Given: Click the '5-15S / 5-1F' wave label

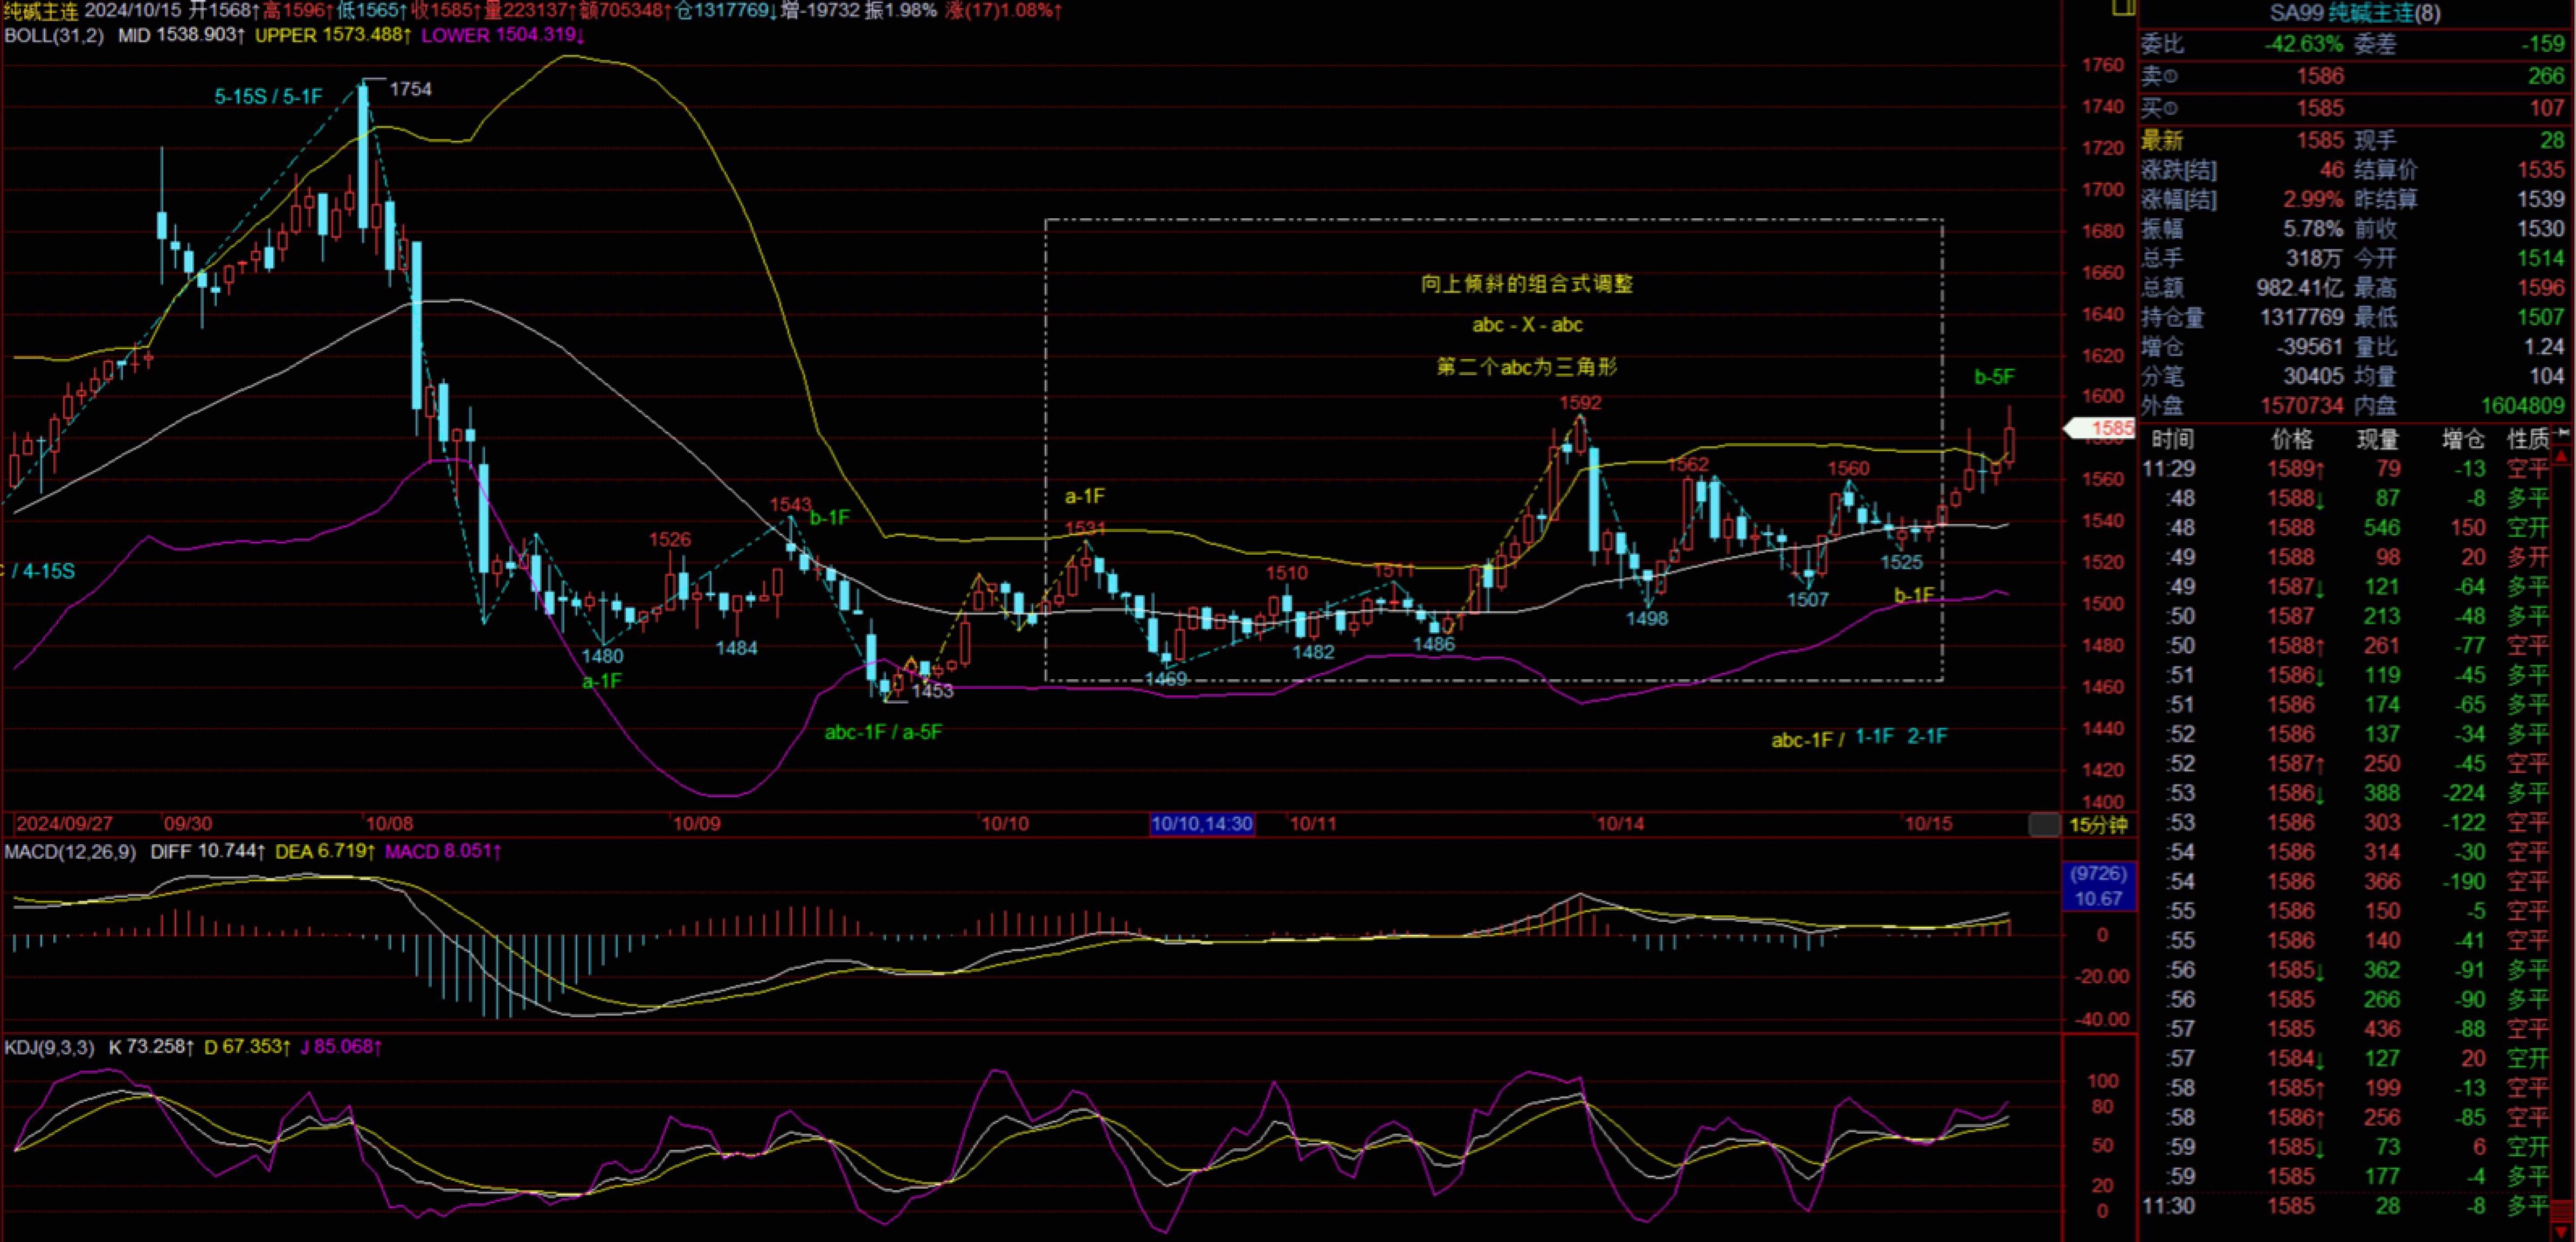Looking at the screenshot, I should click(268, 97).
